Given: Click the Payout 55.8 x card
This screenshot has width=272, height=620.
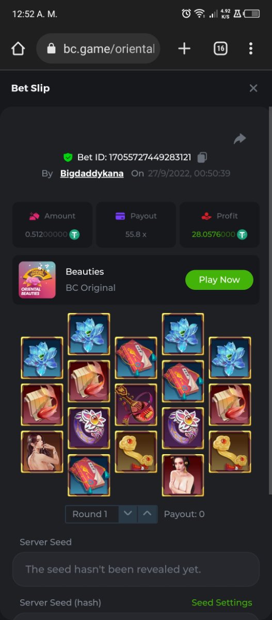Looking at the screenshot, I should (136, 225).
